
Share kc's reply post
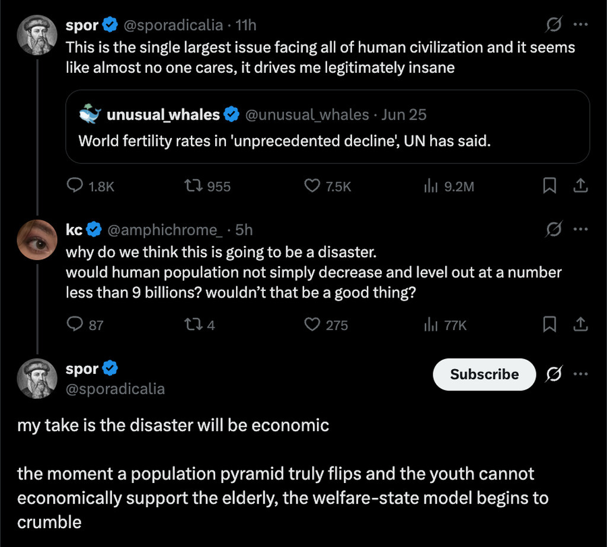(581, 324)
